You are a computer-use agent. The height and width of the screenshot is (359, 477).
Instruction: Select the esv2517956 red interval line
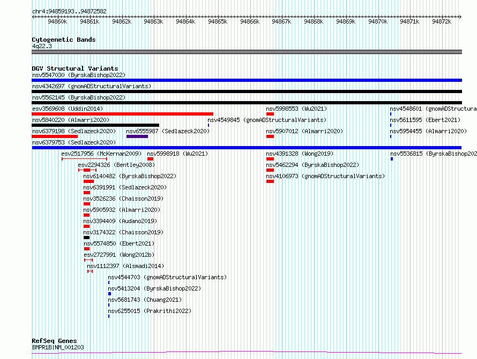84,159
